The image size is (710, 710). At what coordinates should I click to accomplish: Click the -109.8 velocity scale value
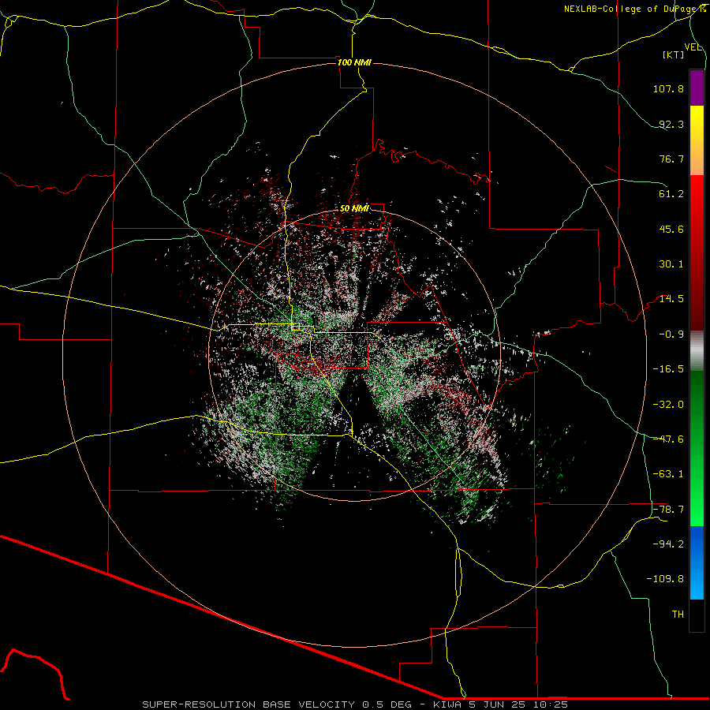tap(665, 579)
